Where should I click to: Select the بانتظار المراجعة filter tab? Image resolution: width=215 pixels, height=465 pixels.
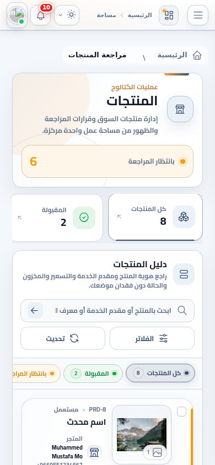coord(36,374)
